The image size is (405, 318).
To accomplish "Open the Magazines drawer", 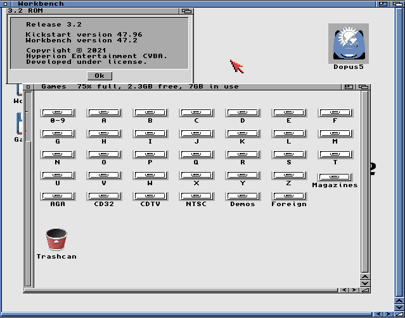I will (x=335, y=177).
